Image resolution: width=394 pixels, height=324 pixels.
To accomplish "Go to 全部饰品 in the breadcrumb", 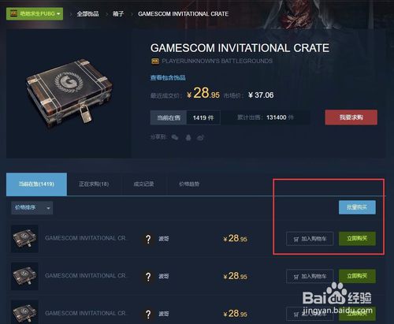I will coord(87,13).
